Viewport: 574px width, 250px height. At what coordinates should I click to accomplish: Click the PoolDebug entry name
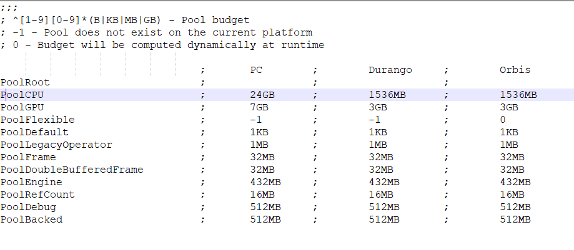pos(28,207)
